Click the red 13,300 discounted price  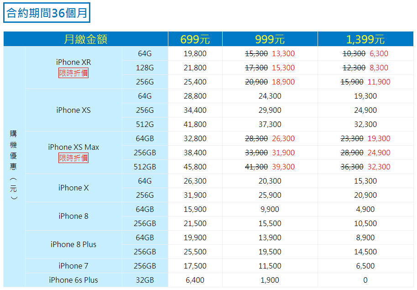coord(283,53)
